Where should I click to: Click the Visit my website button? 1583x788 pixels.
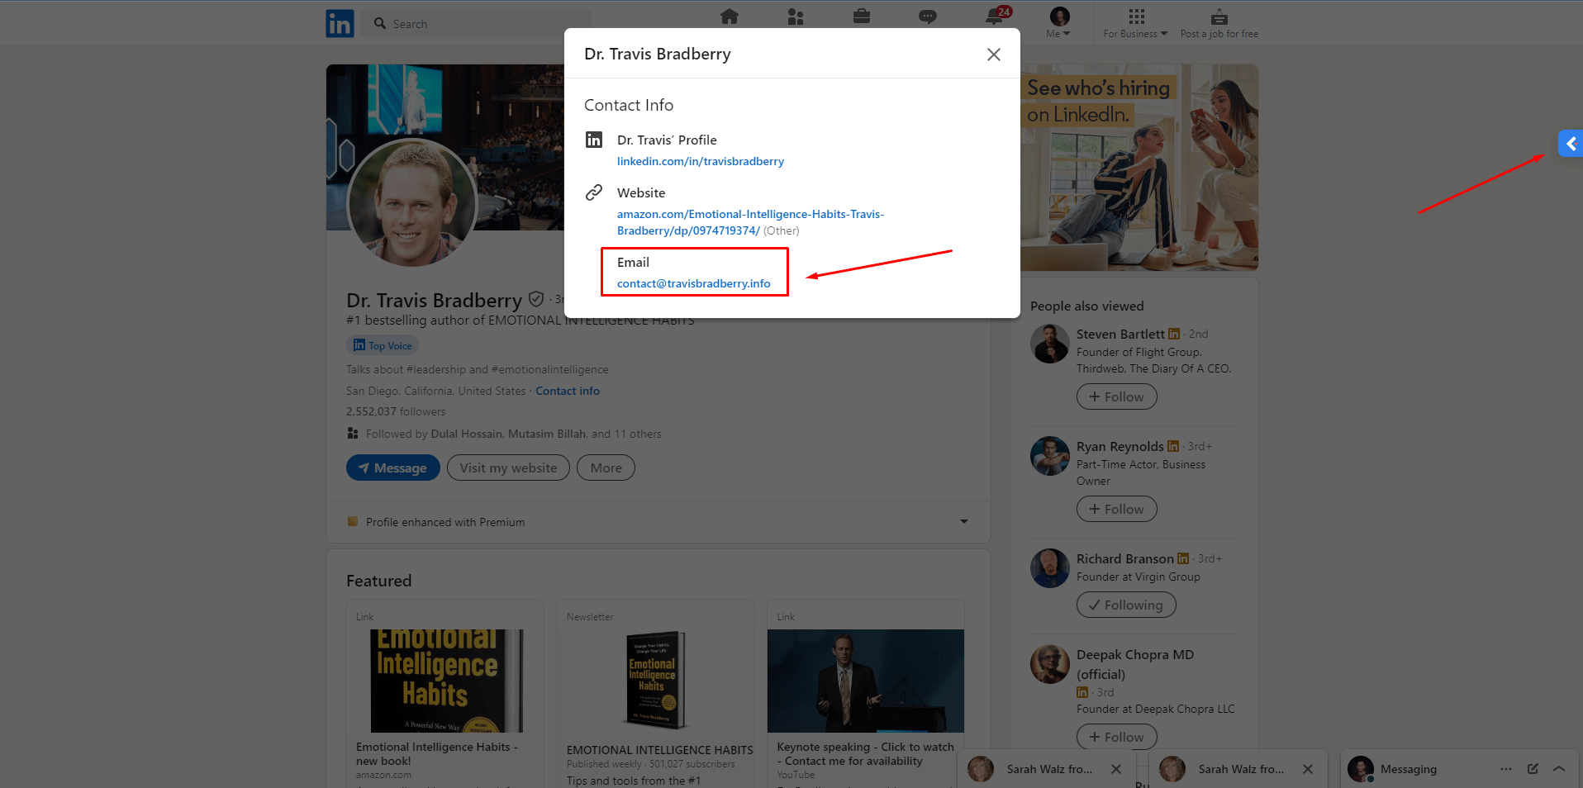coord(507,468)
